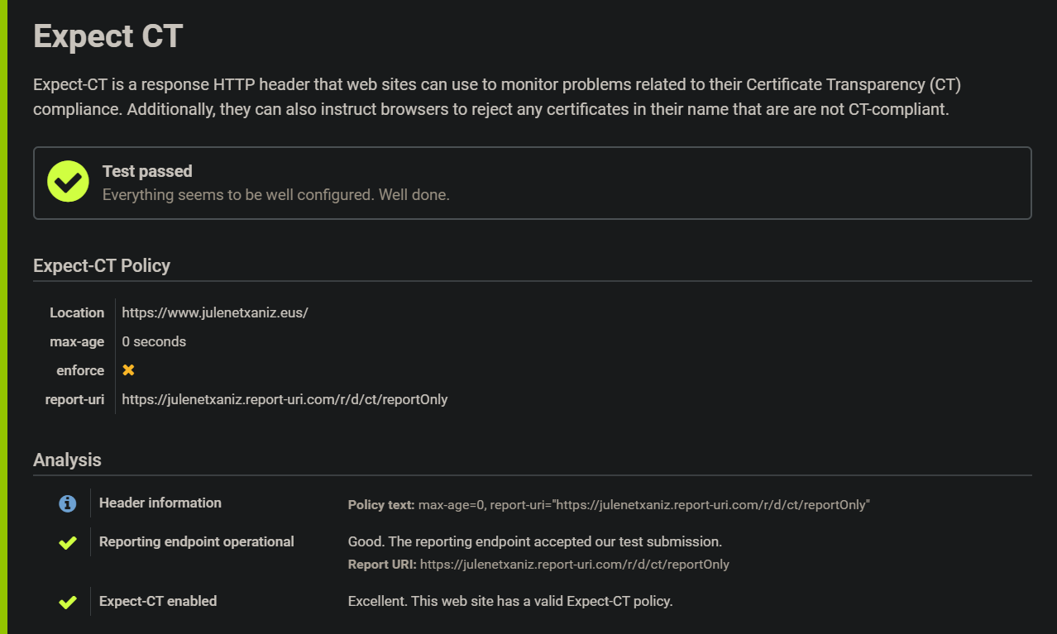Screen dimensions: 1057x634
Task: Click the Expect-CT enabled row label
Action: pyautogui.click(x=158, y=601)
